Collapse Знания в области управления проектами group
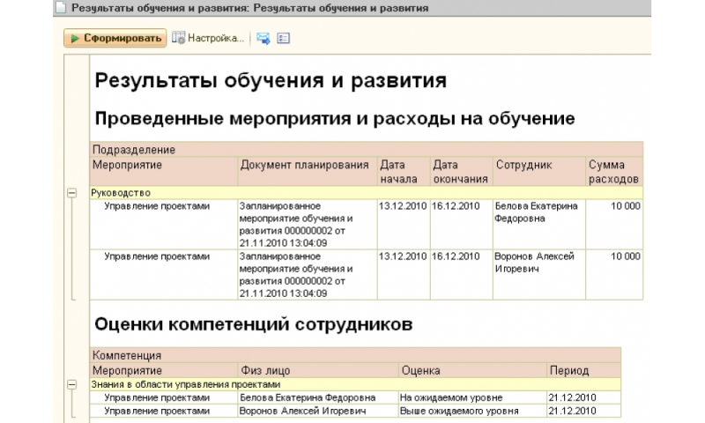 [x=71, y=384]
